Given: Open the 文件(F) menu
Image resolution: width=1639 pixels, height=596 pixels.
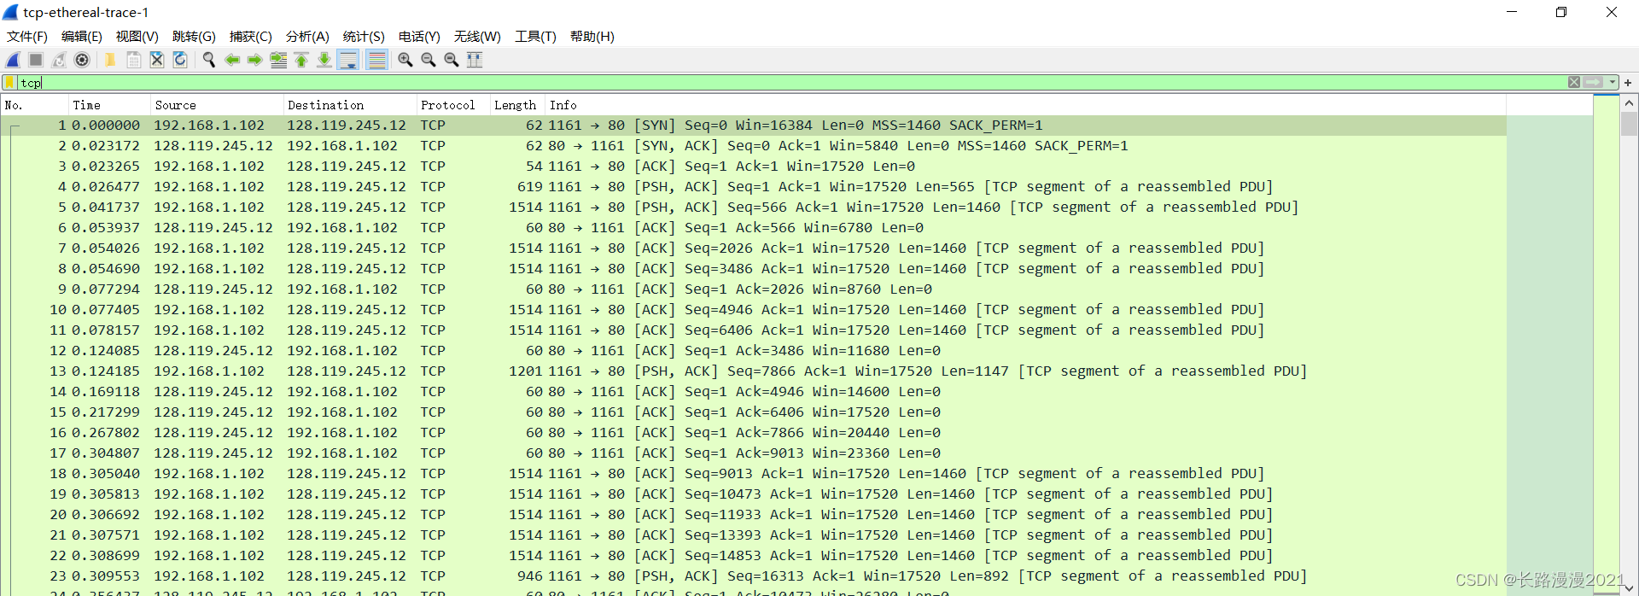Looking at the screenshot, I should point(27,37).
